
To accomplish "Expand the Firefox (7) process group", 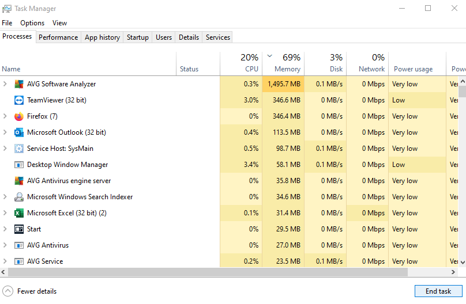I will (5, 116).
